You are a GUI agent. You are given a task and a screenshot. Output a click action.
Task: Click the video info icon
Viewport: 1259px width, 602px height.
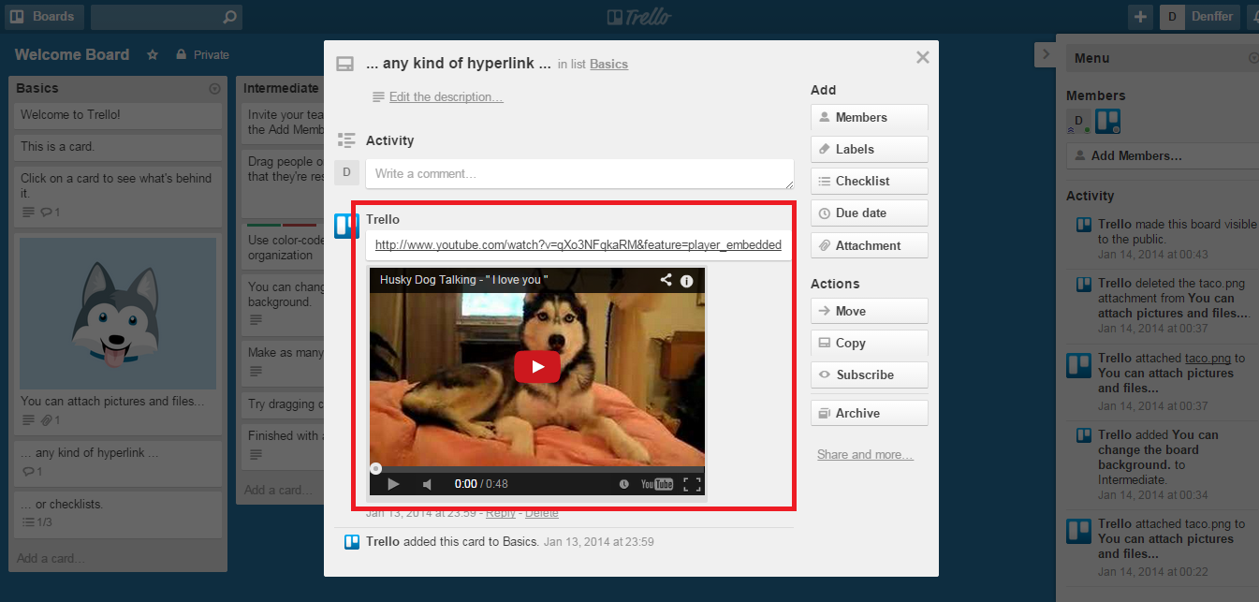pyautogui.click(x=686, y=280)
